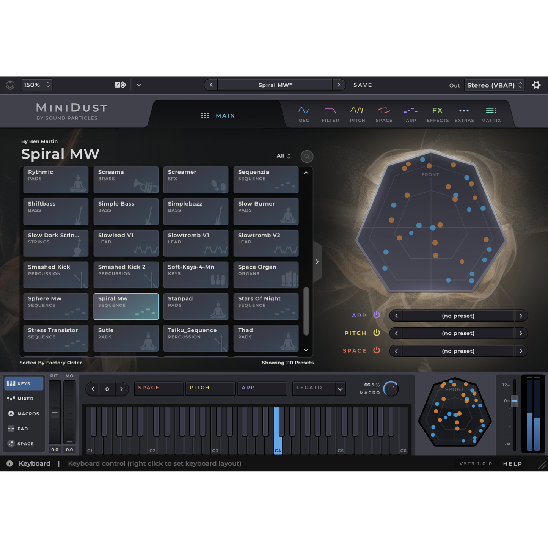Click the randomize dice icon
This screenshot has height=548, width=548.
[120, 85]
